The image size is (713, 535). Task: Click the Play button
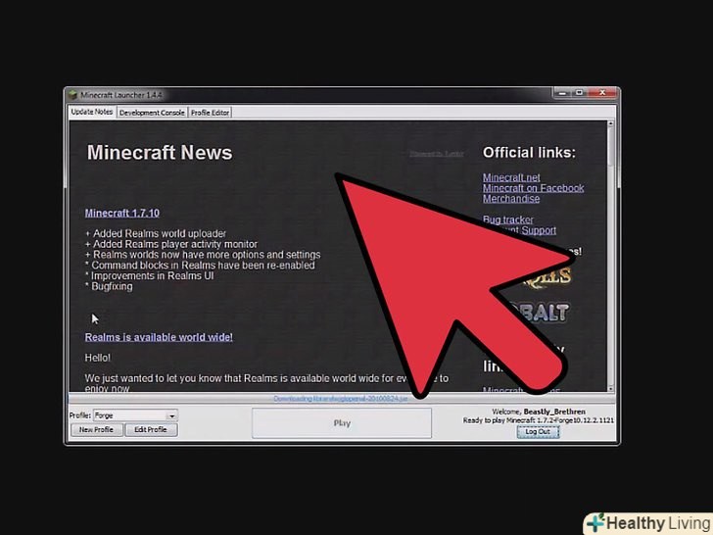coord(342,423)
